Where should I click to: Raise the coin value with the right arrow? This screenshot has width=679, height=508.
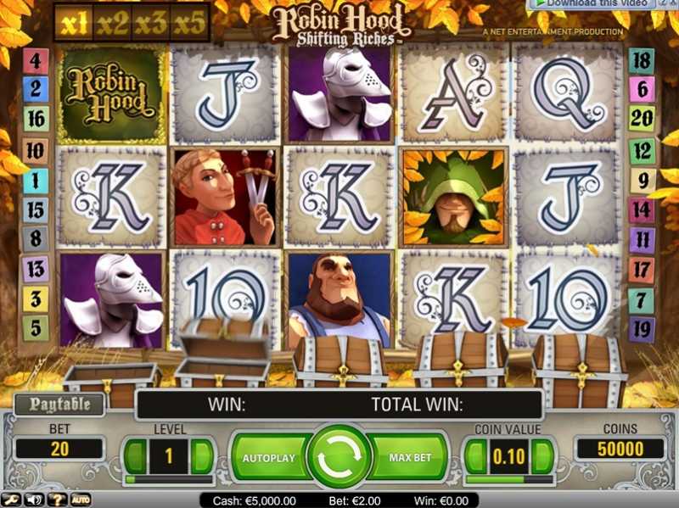[x=542, y=456]
